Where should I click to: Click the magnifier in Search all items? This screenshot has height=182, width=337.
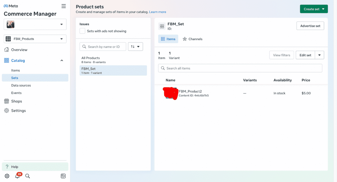point(163,68)
